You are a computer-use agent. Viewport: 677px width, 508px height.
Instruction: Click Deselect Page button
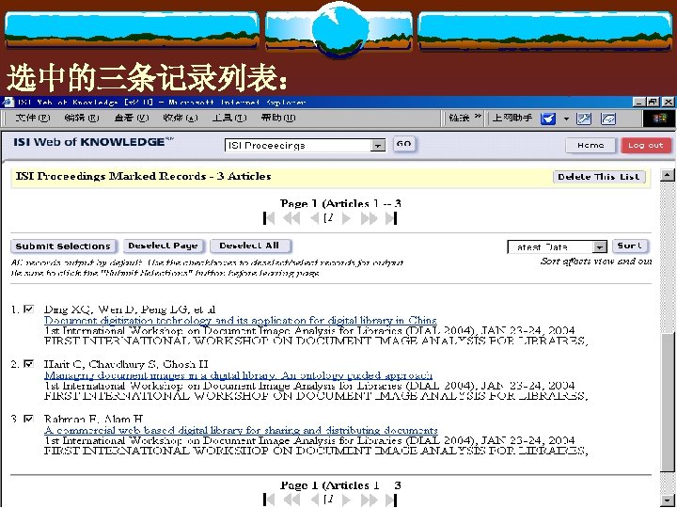[x=164, y=246]
